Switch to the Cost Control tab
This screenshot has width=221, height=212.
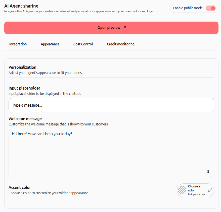pos(83,44)
